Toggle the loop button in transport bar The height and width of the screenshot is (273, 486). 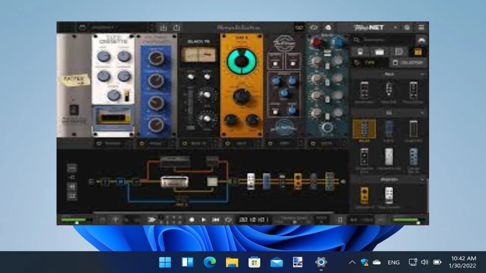[x=228, y=220]
